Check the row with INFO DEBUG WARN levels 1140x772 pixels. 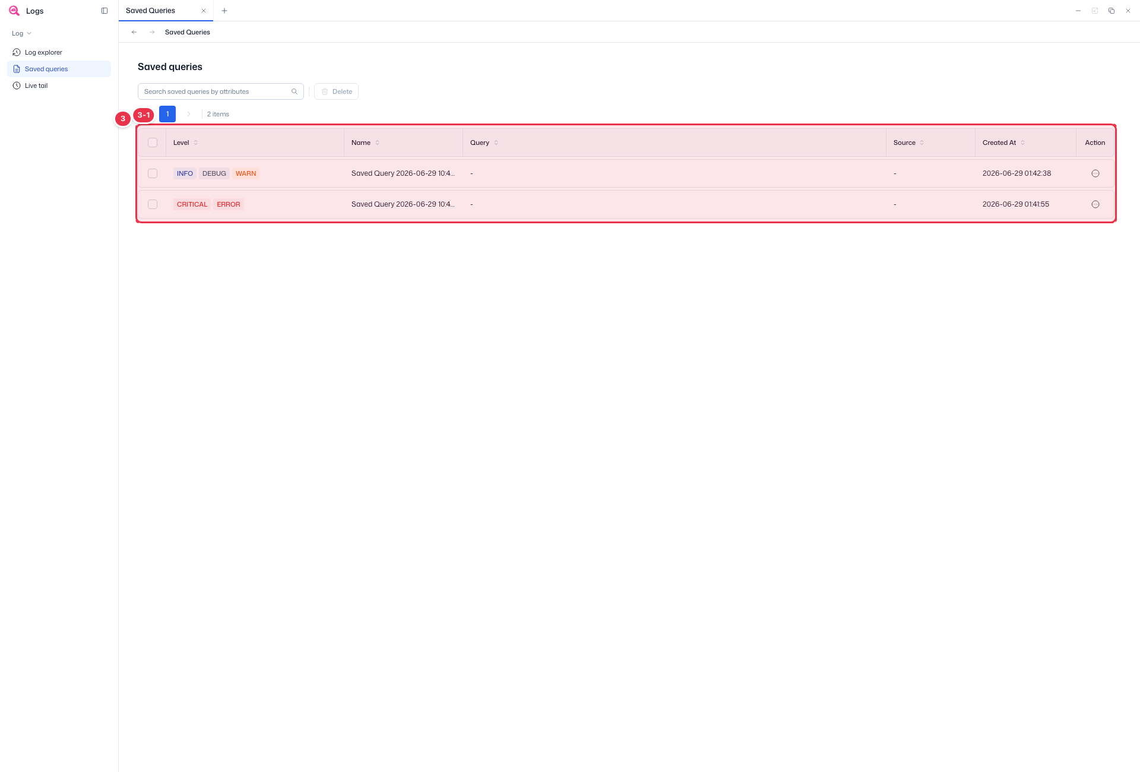pos(153,173)
